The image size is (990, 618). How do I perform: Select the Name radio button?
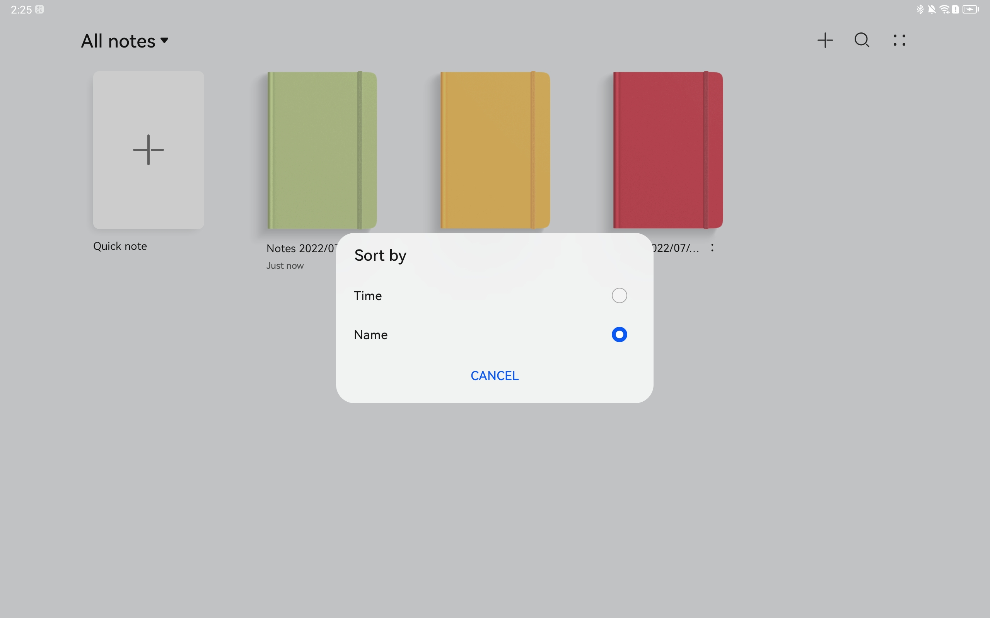(619, 334)
